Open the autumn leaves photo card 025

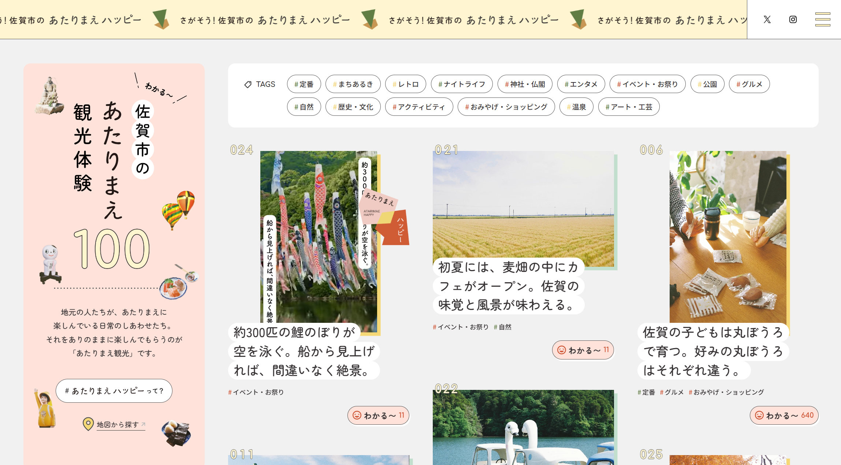click(728, 460)
